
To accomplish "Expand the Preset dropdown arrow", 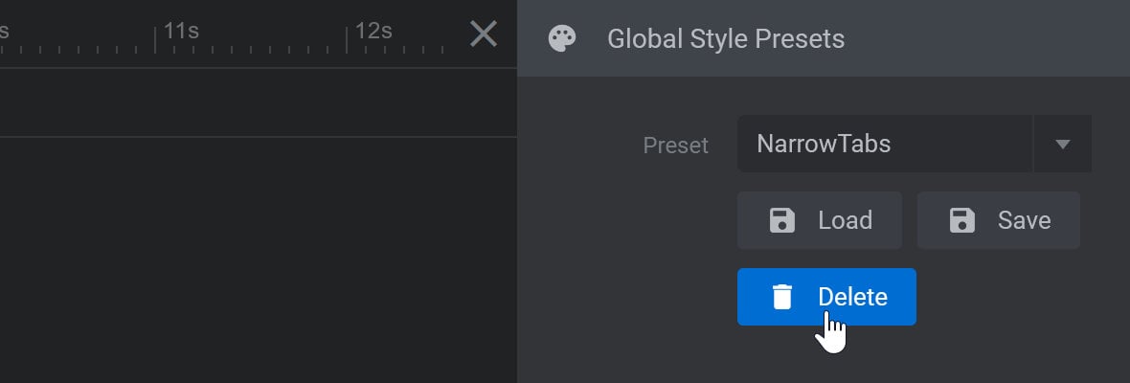I will click(1062, 144).
